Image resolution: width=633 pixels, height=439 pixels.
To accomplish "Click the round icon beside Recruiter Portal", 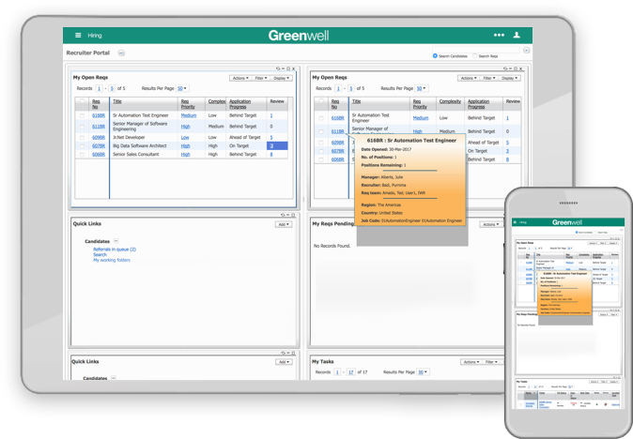I will point(121,53).
